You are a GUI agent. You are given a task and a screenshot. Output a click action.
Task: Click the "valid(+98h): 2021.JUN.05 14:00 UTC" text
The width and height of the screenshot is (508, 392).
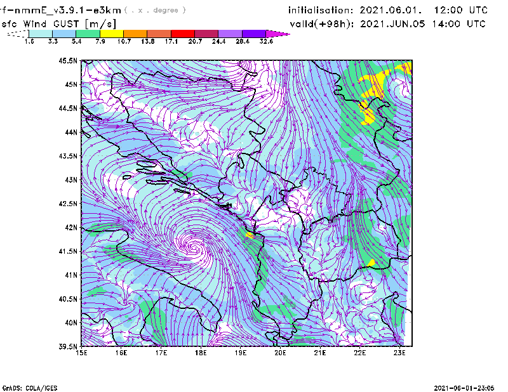387,24
